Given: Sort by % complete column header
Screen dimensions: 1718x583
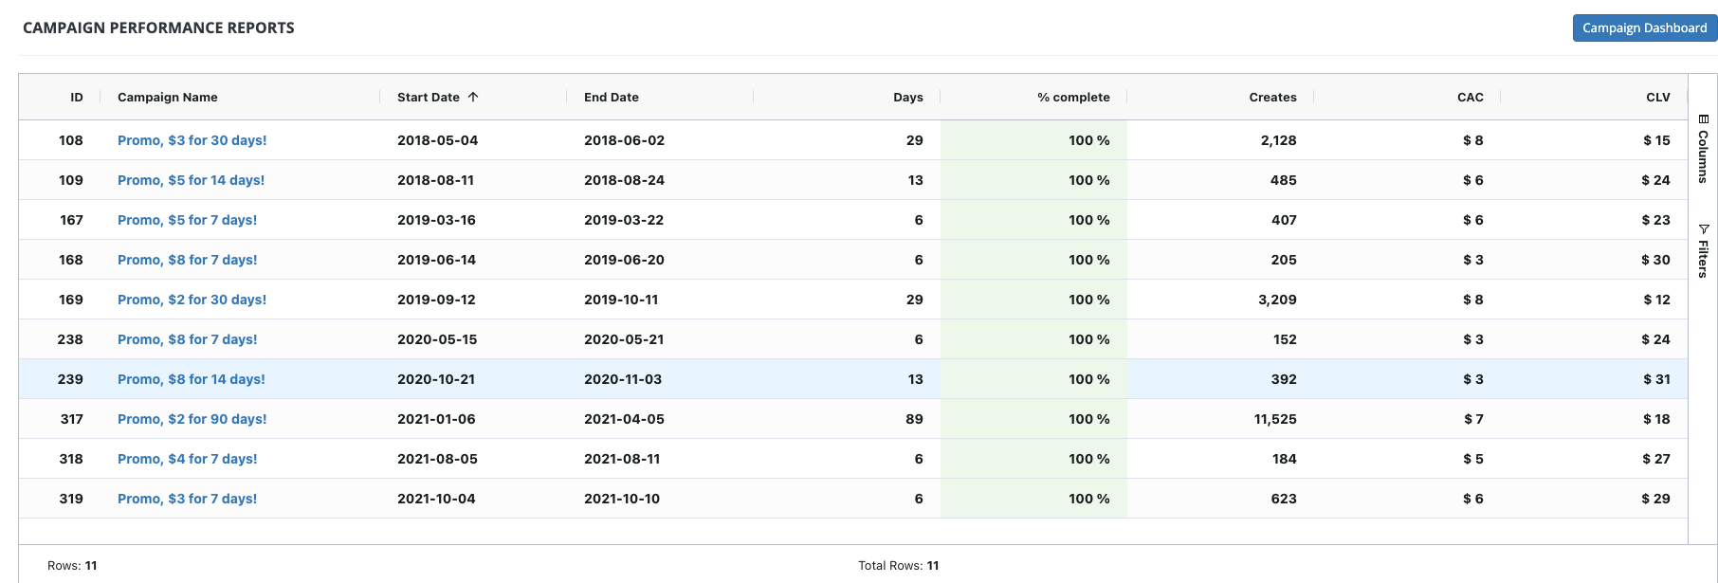Looking at the screenshot, I should (1073, 97).
